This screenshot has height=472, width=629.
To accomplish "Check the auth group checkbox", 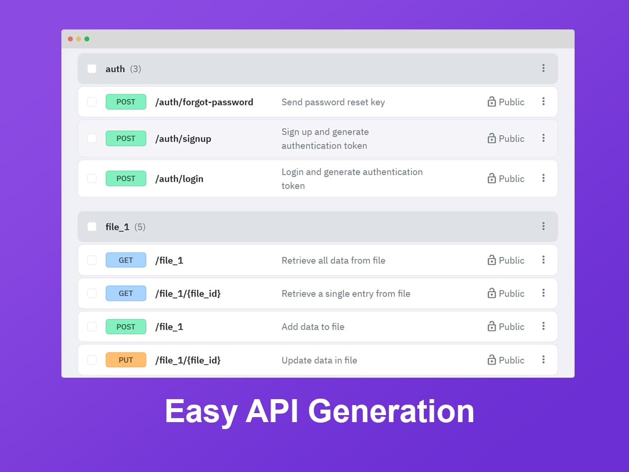I will [x=92, y=69].
